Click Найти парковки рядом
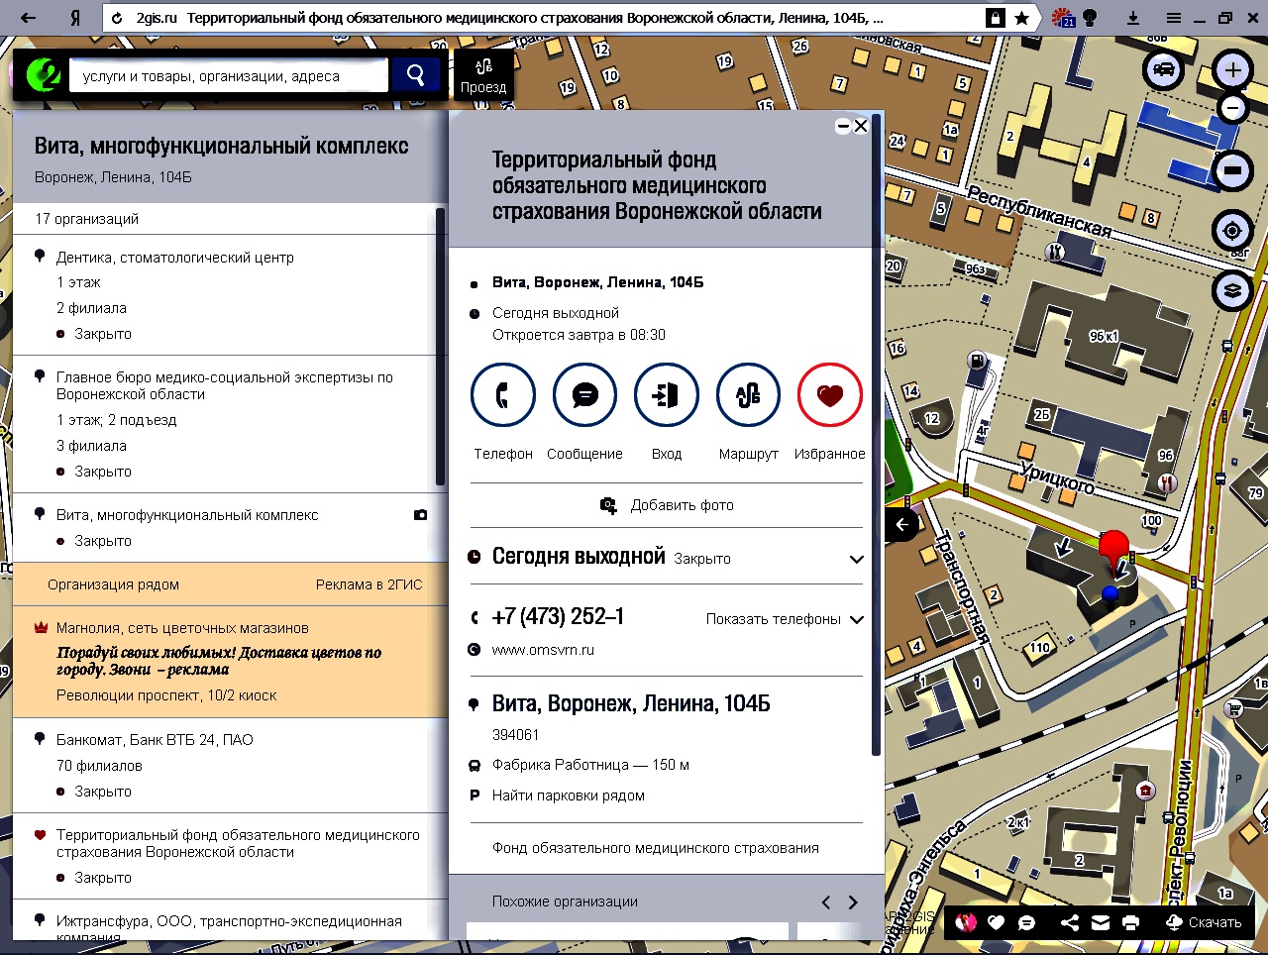This screenshot has height=955, width=1268. click(x=569, y=796)
